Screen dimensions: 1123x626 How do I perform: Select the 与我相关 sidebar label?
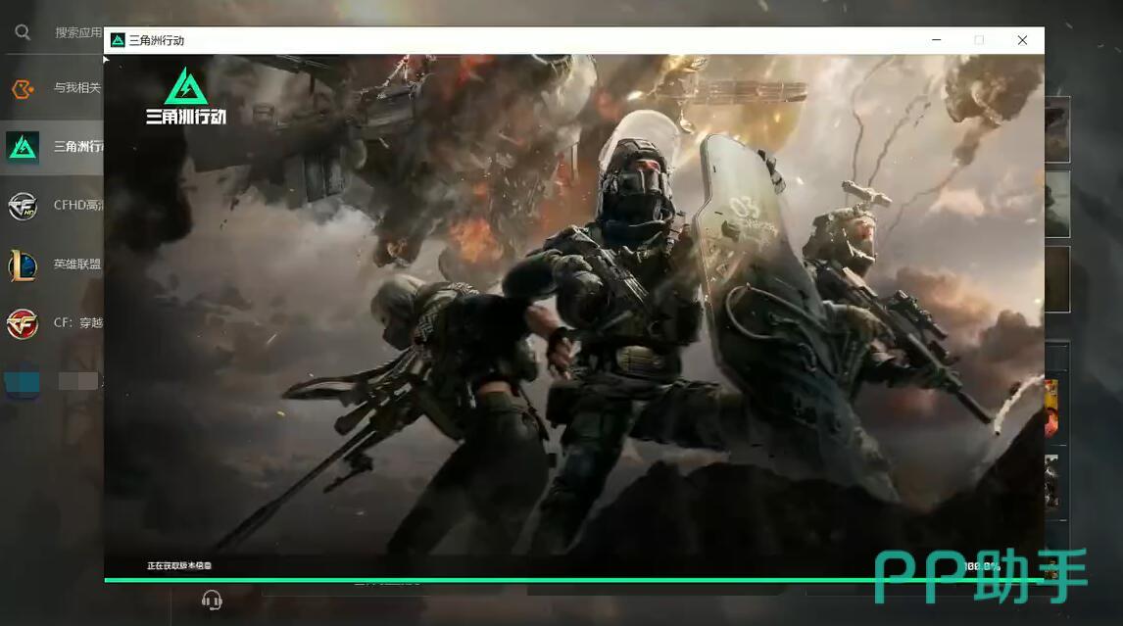tap(77, 88)
